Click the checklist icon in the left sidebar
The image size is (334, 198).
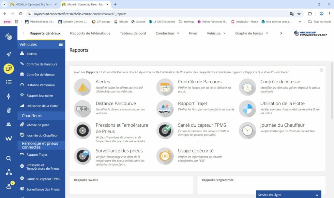point(8,82)
